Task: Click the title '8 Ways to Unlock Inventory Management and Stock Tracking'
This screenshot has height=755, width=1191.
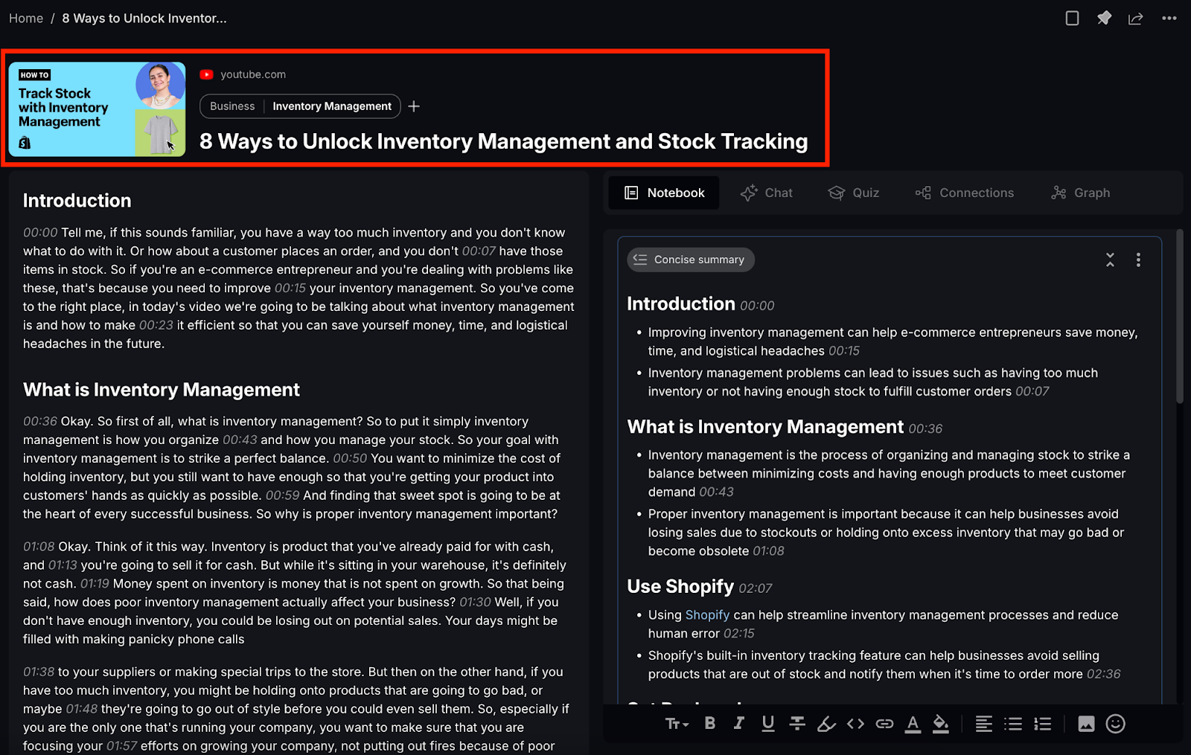Action: 503,141
